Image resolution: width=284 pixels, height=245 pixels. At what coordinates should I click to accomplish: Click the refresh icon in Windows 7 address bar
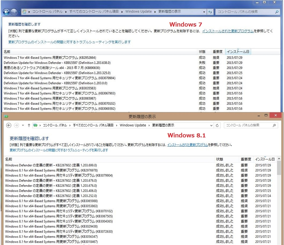point(210,12)
